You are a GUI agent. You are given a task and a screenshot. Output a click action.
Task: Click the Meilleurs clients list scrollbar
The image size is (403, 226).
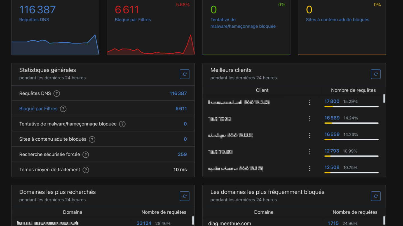click(x=384, y=98)
